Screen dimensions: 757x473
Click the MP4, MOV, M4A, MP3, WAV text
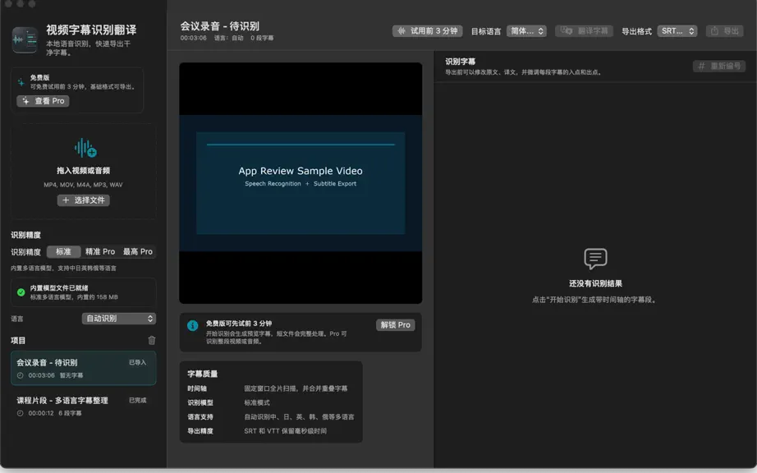[x=83, y=185]
